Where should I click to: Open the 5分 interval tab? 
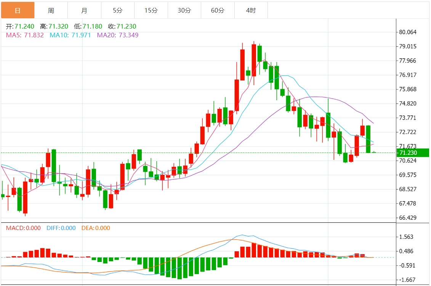point(118,10)
